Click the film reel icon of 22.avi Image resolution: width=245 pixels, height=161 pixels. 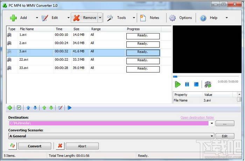pos(9,60)
